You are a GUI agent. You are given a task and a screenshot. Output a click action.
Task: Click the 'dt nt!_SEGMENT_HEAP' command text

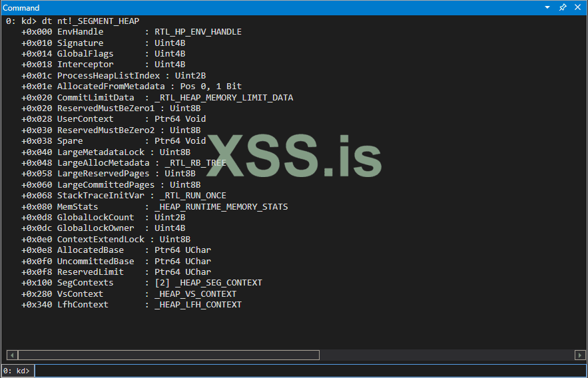click(x=91, y=21)
